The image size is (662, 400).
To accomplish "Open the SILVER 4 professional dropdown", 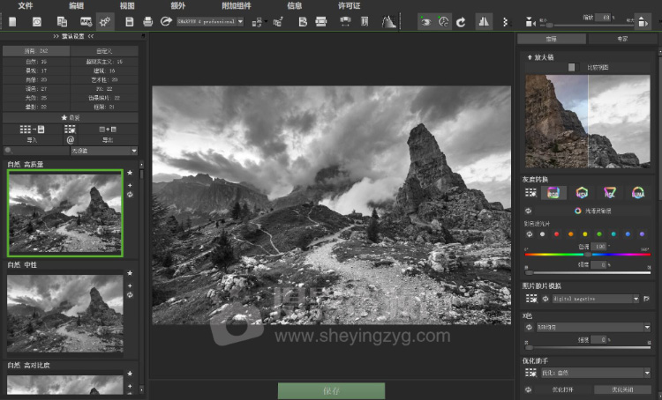I will (x=210, y=20).
